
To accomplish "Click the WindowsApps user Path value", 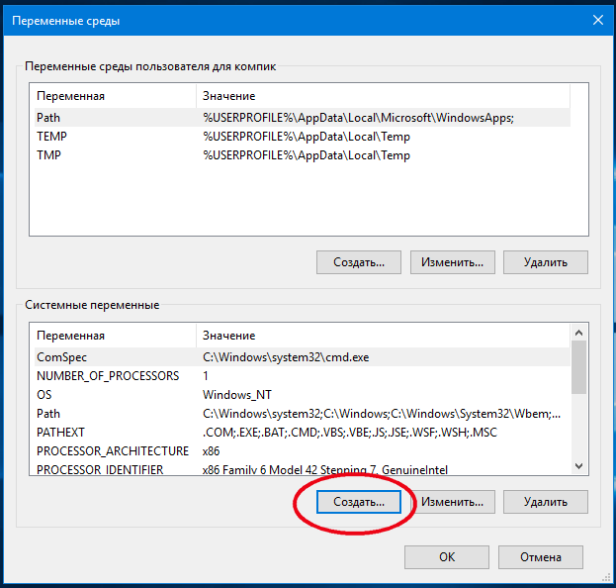I will [358, 118].
